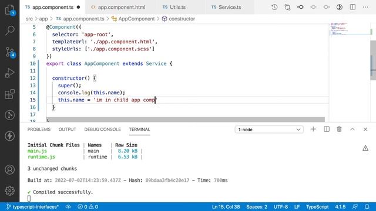Click 'runtime.js' in terminal output
The image size is (376, 211).
[41, 157]
